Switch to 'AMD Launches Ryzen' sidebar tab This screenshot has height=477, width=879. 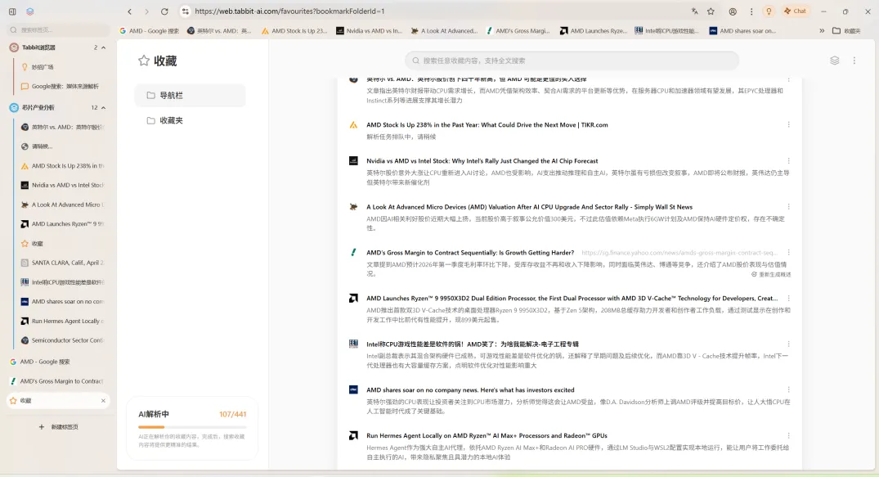[61, 224]
